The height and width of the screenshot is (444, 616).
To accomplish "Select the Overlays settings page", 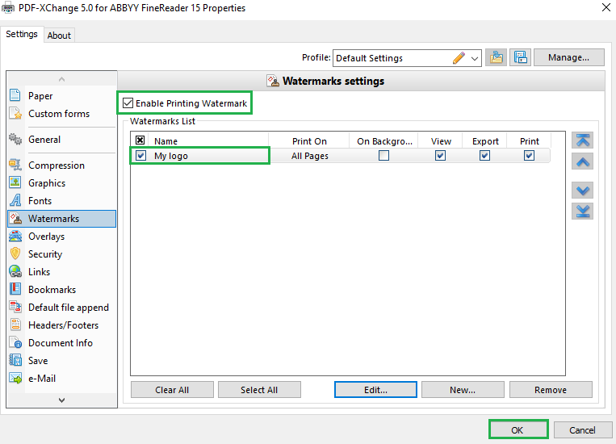I will click(61, 237).
